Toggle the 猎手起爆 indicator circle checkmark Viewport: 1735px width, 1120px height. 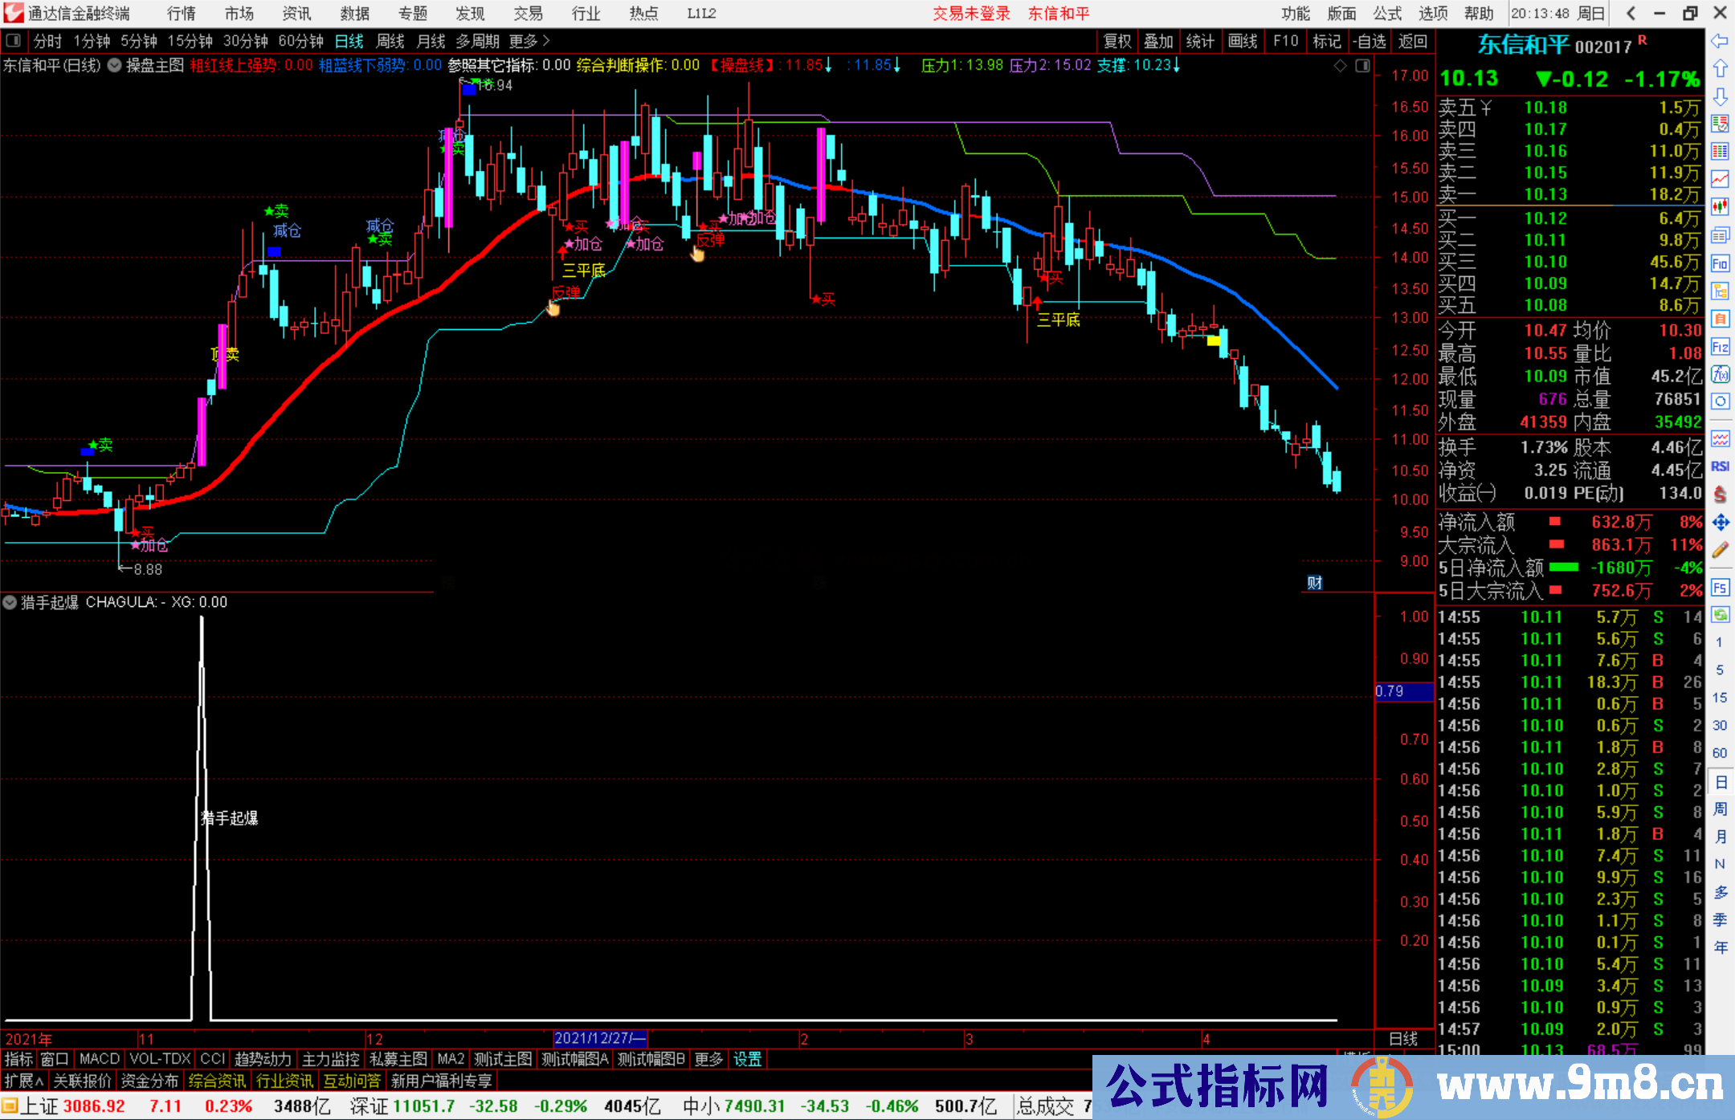click(10, 602)
